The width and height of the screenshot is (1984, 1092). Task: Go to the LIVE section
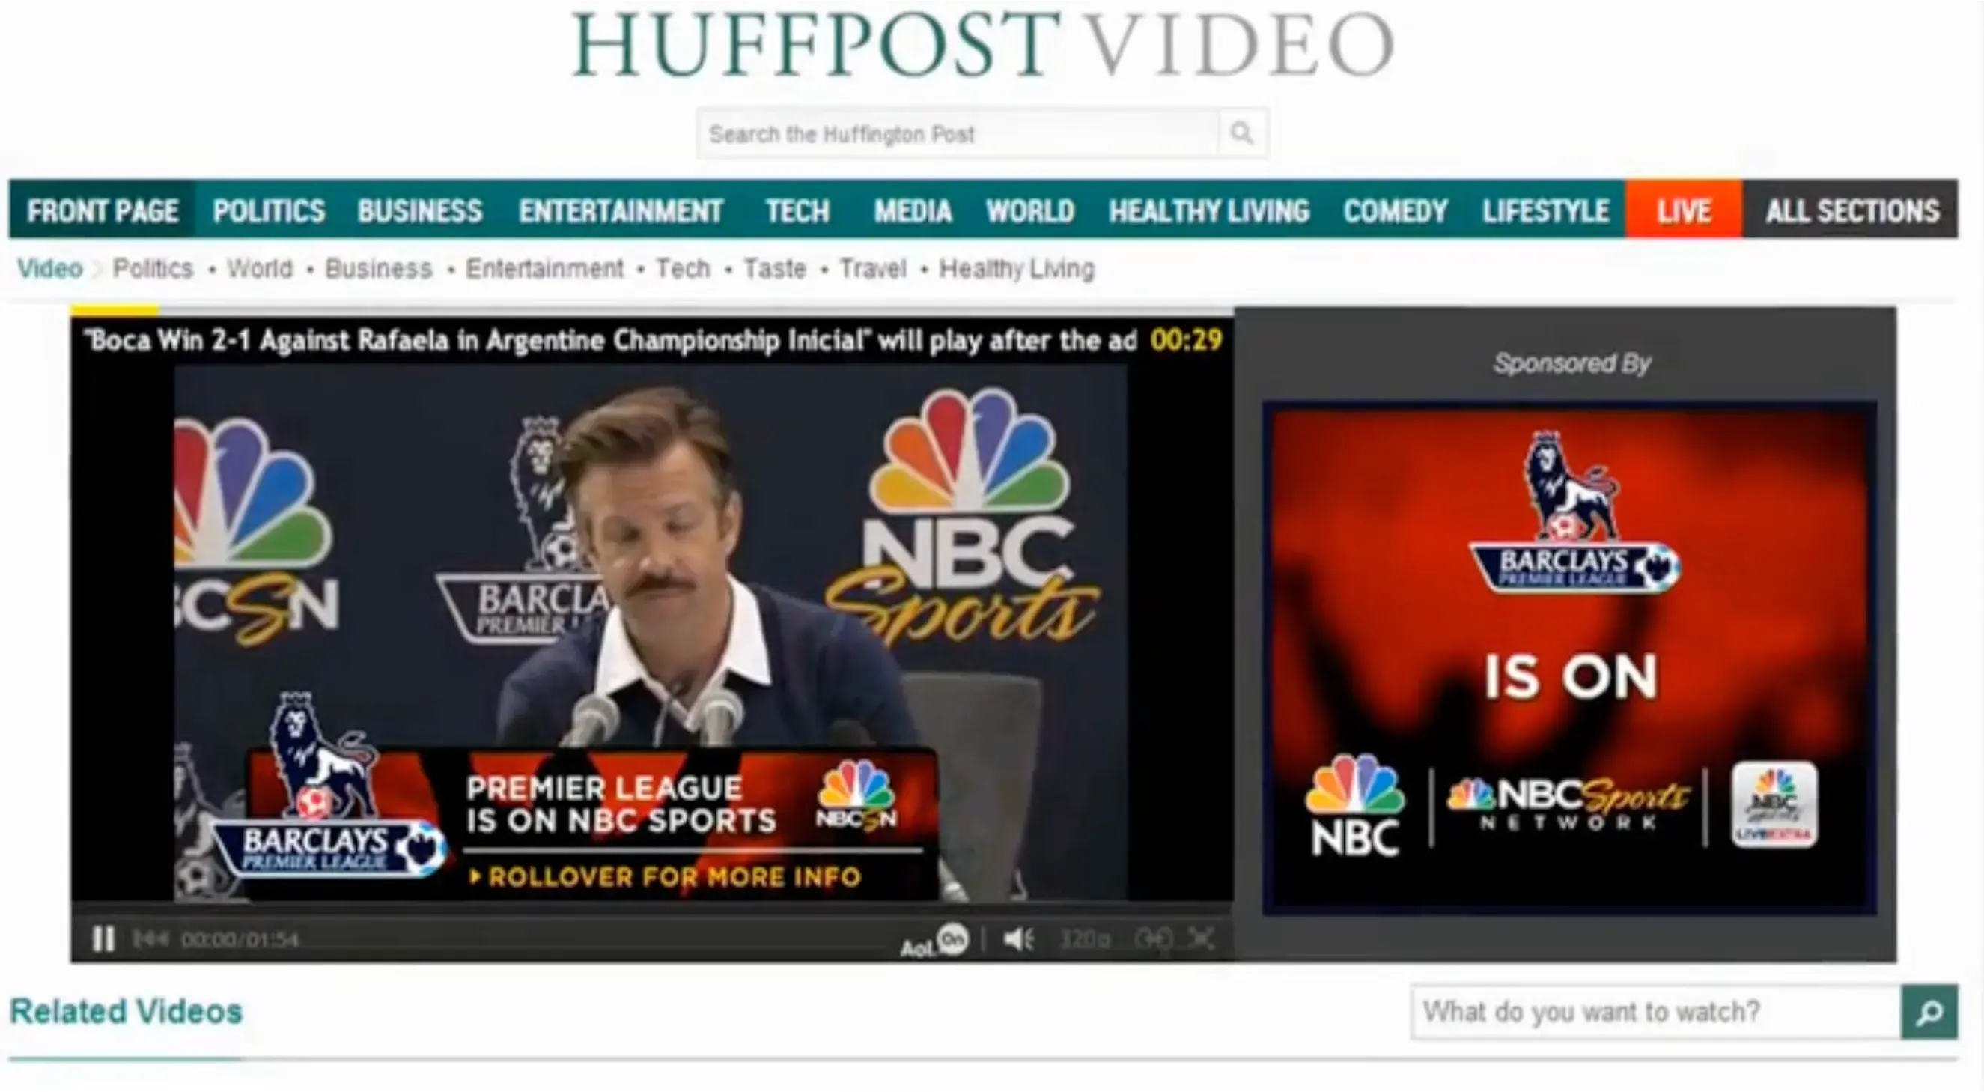(x=1684, y=210)
